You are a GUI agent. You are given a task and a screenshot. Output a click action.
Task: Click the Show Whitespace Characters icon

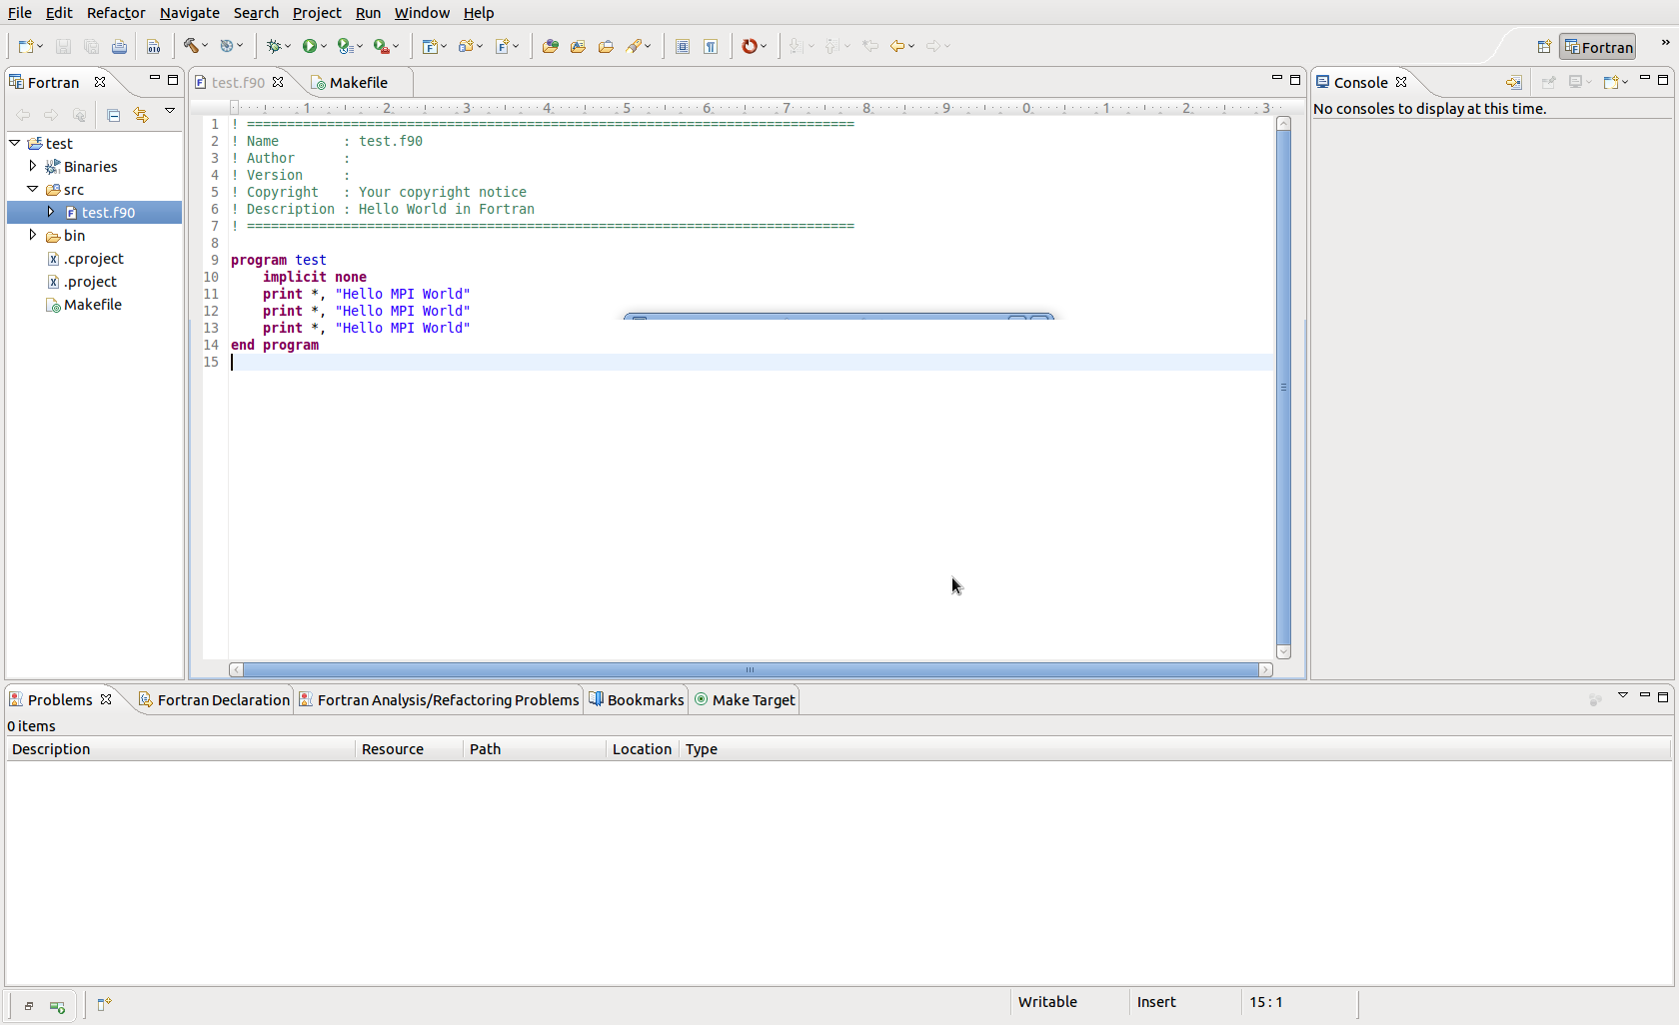pyautogui.click(x=711, y=47)
